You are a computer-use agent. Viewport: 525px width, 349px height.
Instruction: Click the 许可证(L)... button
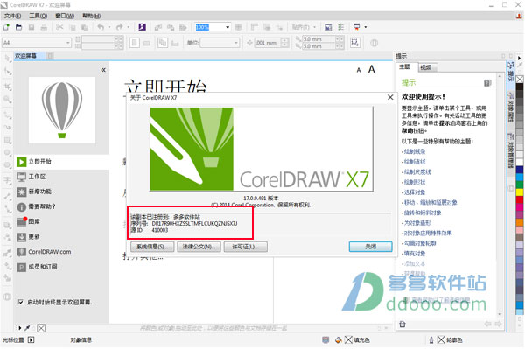pyautogui.click(x=245, y=247)
